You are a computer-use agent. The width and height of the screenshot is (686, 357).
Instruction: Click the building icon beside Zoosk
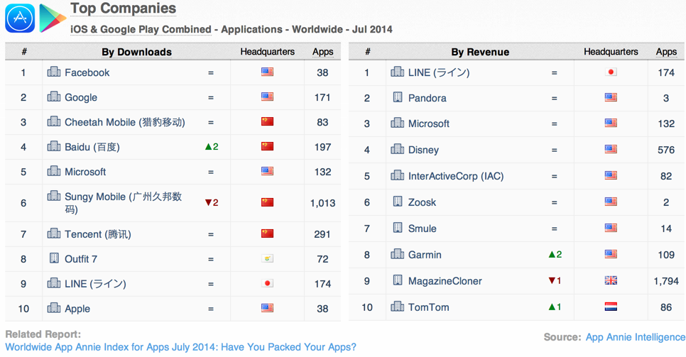(397, 202)
